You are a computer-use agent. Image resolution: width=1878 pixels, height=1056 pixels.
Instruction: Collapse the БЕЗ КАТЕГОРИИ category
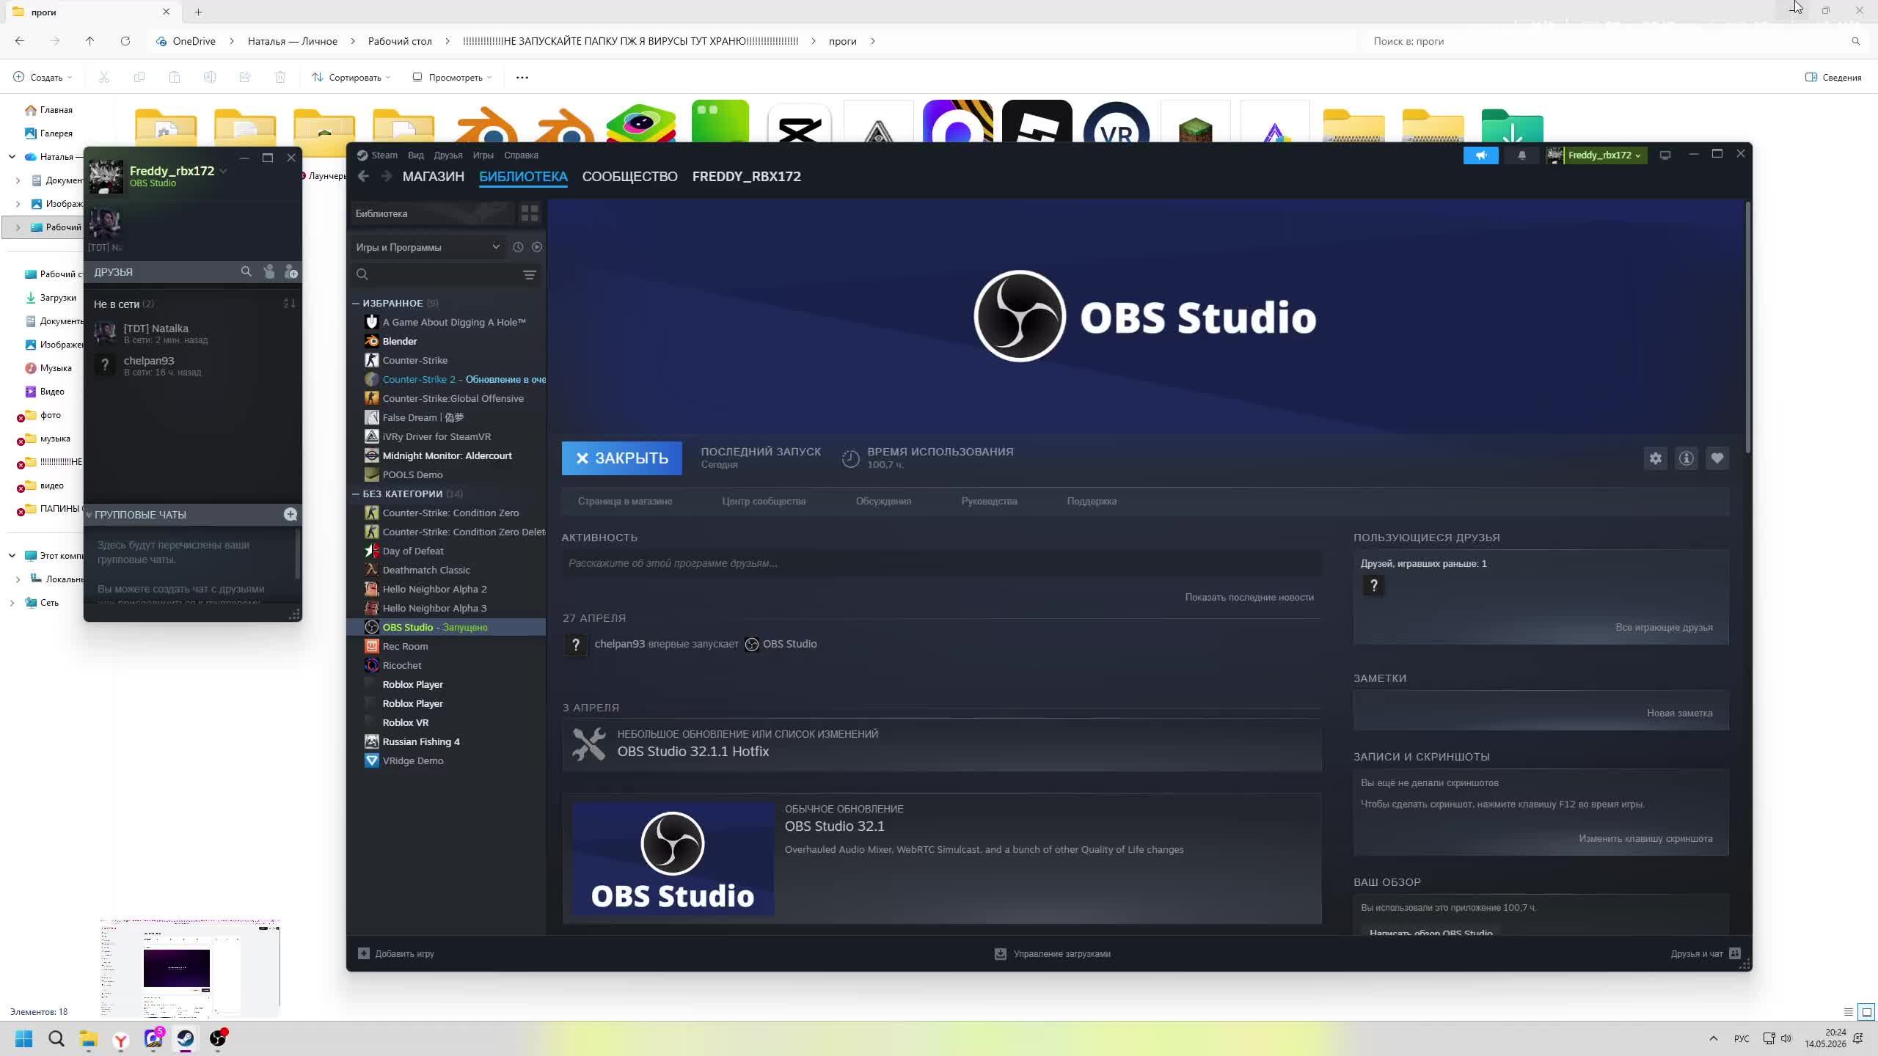click(x=356, y=494)
